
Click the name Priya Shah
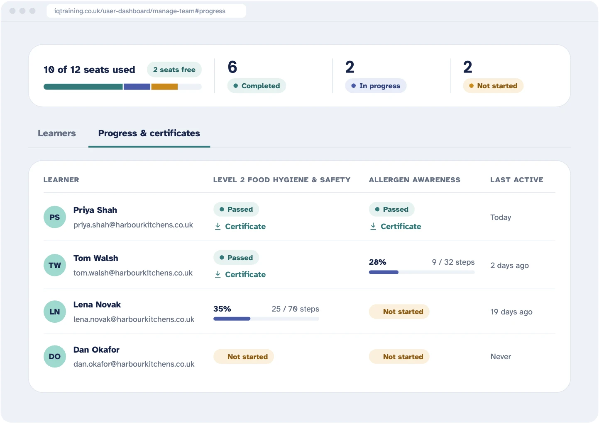(x=95, y=210)
